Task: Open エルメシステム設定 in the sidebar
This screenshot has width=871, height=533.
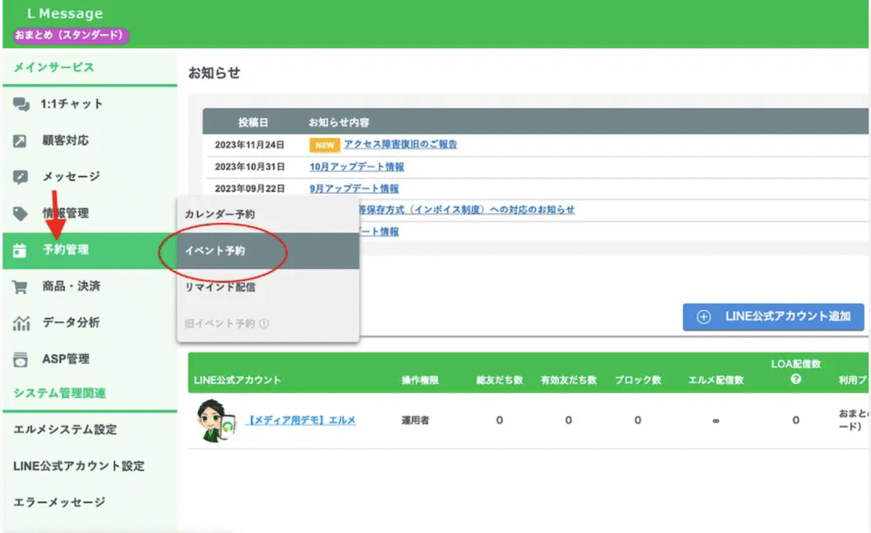Action: tap(65, 429)
